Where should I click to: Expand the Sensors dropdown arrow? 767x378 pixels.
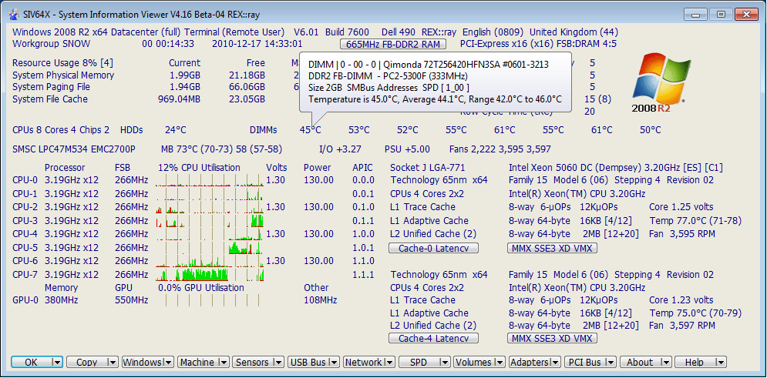[x=278, y=362]
